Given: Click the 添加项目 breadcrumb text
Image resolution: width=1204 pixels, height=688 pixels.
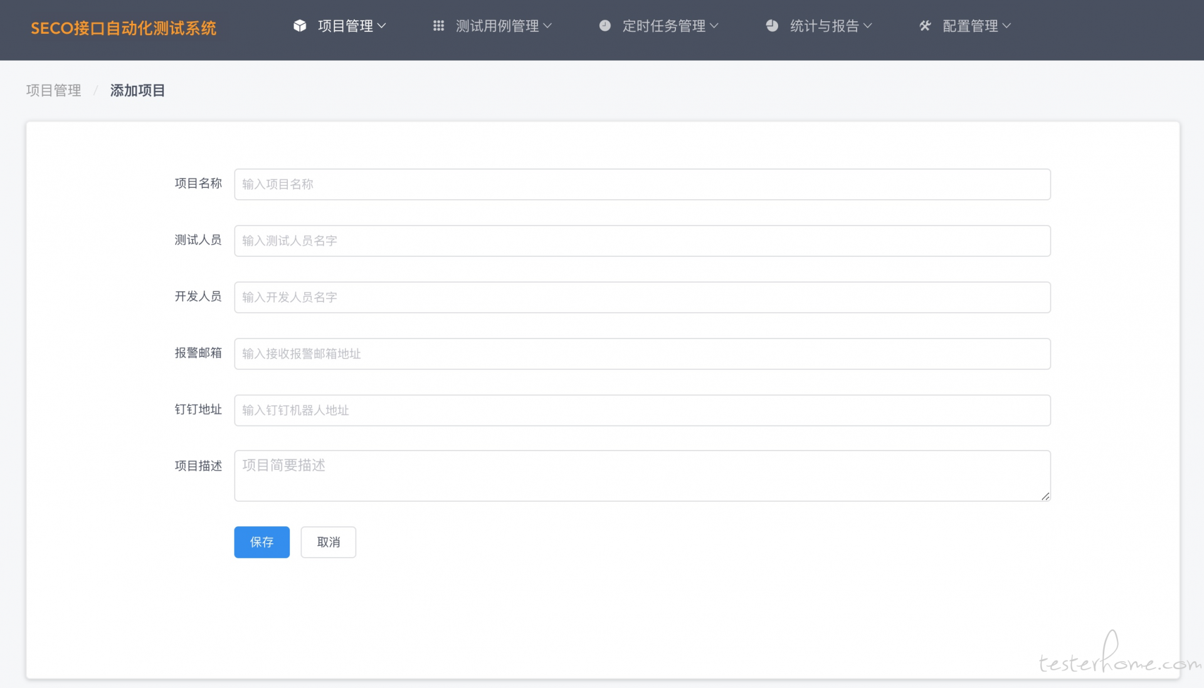Looking at the screenshot, I should (137, 90).
